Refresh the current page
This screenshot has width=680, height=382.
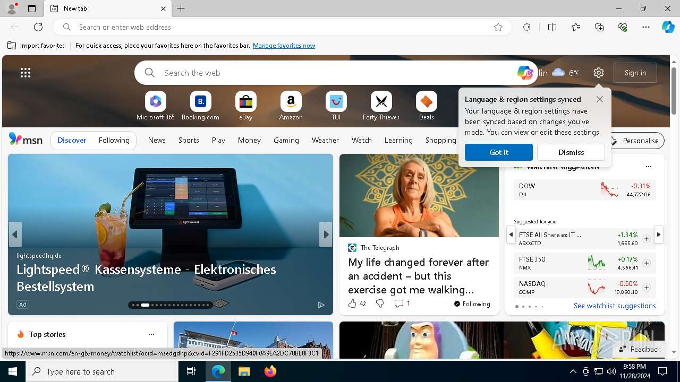38,27
